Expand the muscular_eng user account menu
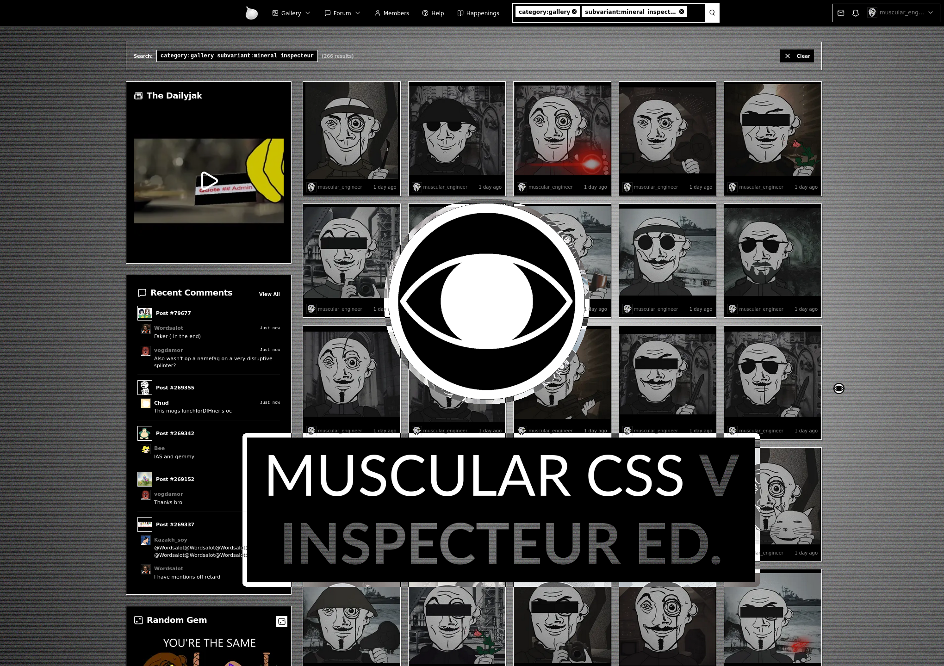This screenshot has width=944, height=666. tap(901, 13)
